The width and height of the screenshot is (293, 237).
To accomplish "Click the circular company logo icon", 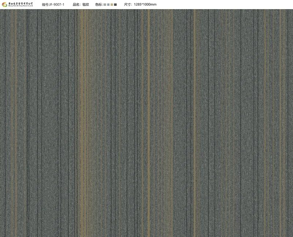I will (x=4, y=4).
